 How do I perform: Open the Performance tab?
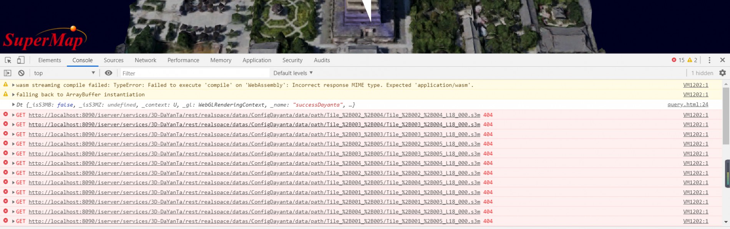point(183,60)
